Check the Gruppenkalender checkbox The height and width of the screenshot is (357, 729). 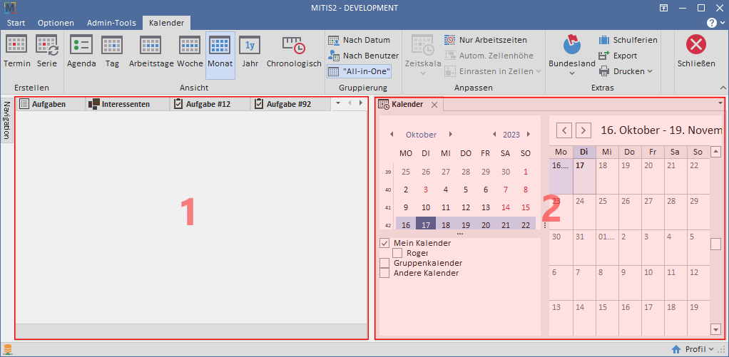pos(384,263)
